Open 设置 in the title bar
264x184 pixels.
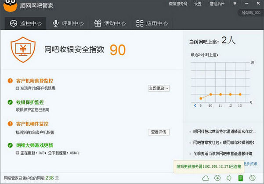[198, 4]
